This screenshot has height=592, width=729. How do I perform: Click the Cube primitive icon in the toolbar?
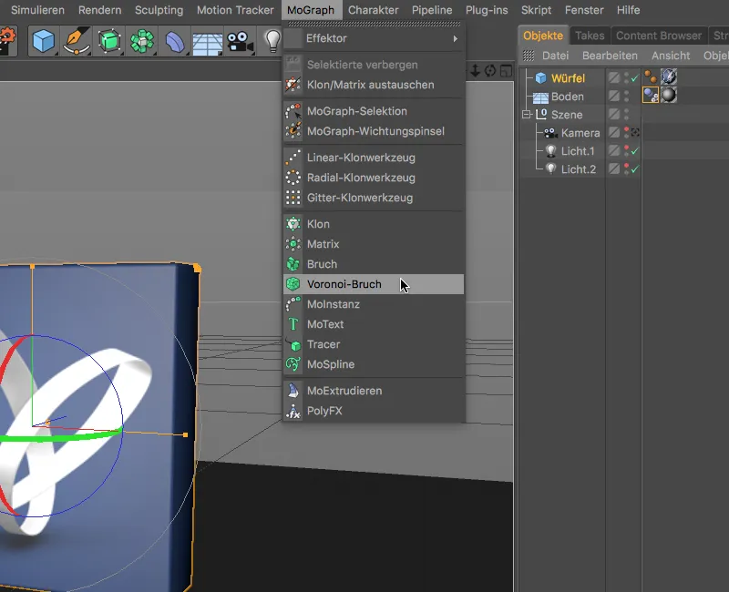[42, 41]
